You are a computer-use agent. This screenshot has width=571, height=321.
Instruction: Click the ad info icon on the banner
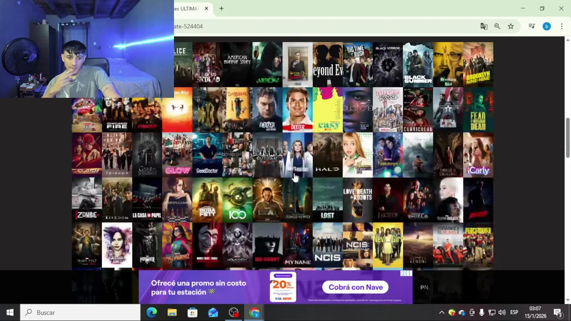(x=403, y=273)
